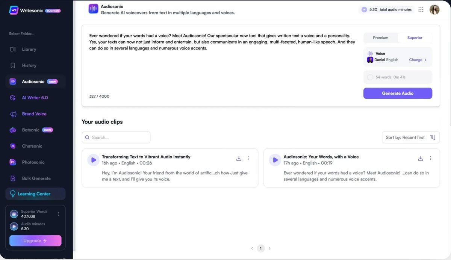Go to the previous clips page

coord(252,248)
